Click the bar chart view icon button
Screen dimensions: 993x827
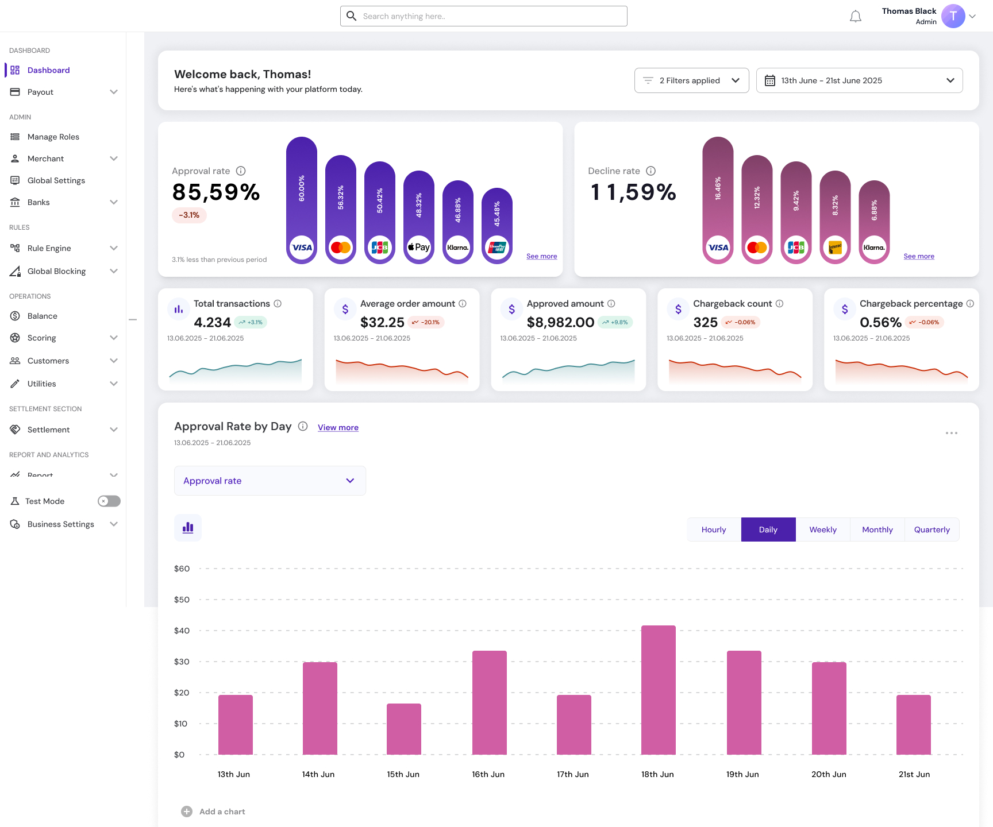[x=188, y=527]
